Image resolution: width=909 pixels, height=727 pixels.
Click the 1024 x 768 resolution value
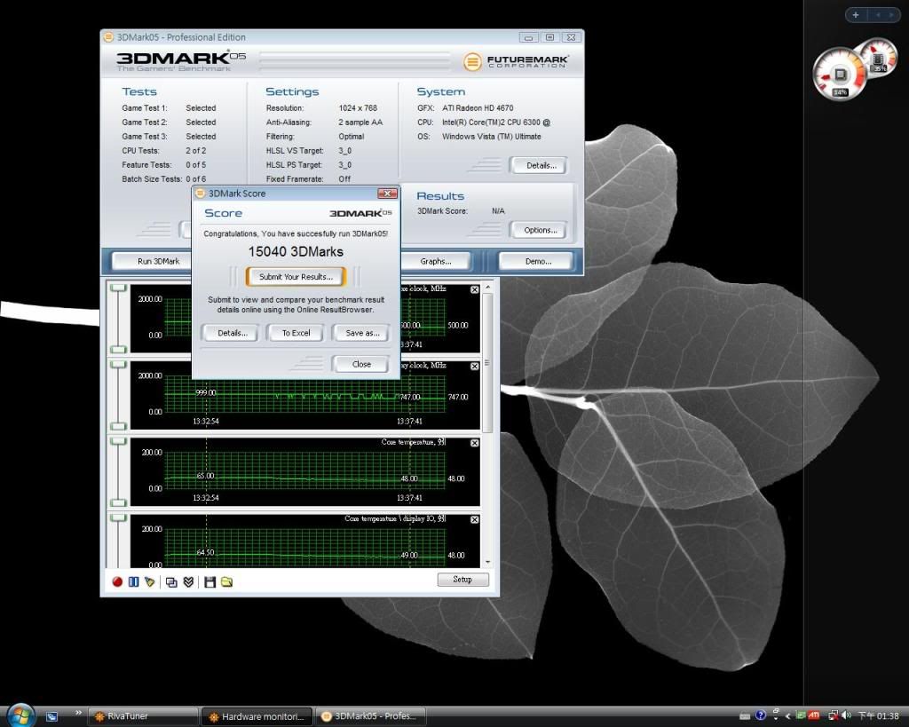358,108
